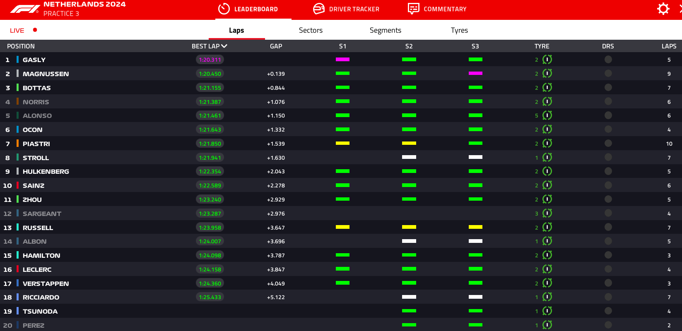
Task: Click Ocon's tyre compound icon
Action: pos(547,130)
